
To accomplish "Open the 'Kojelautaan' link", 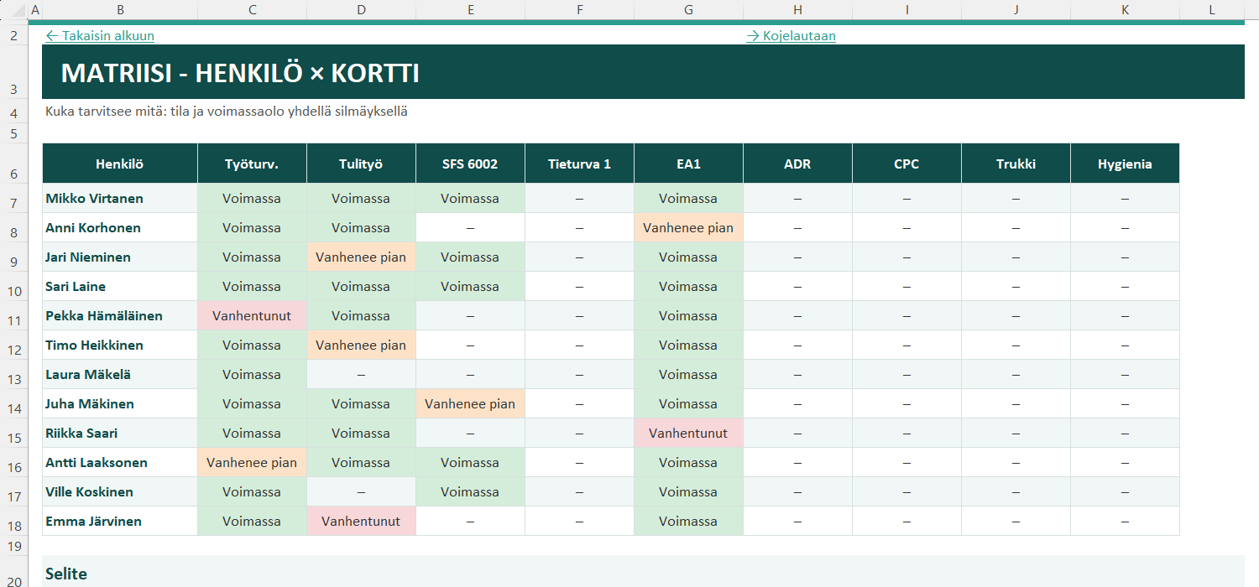I will (x=791, y=35).
